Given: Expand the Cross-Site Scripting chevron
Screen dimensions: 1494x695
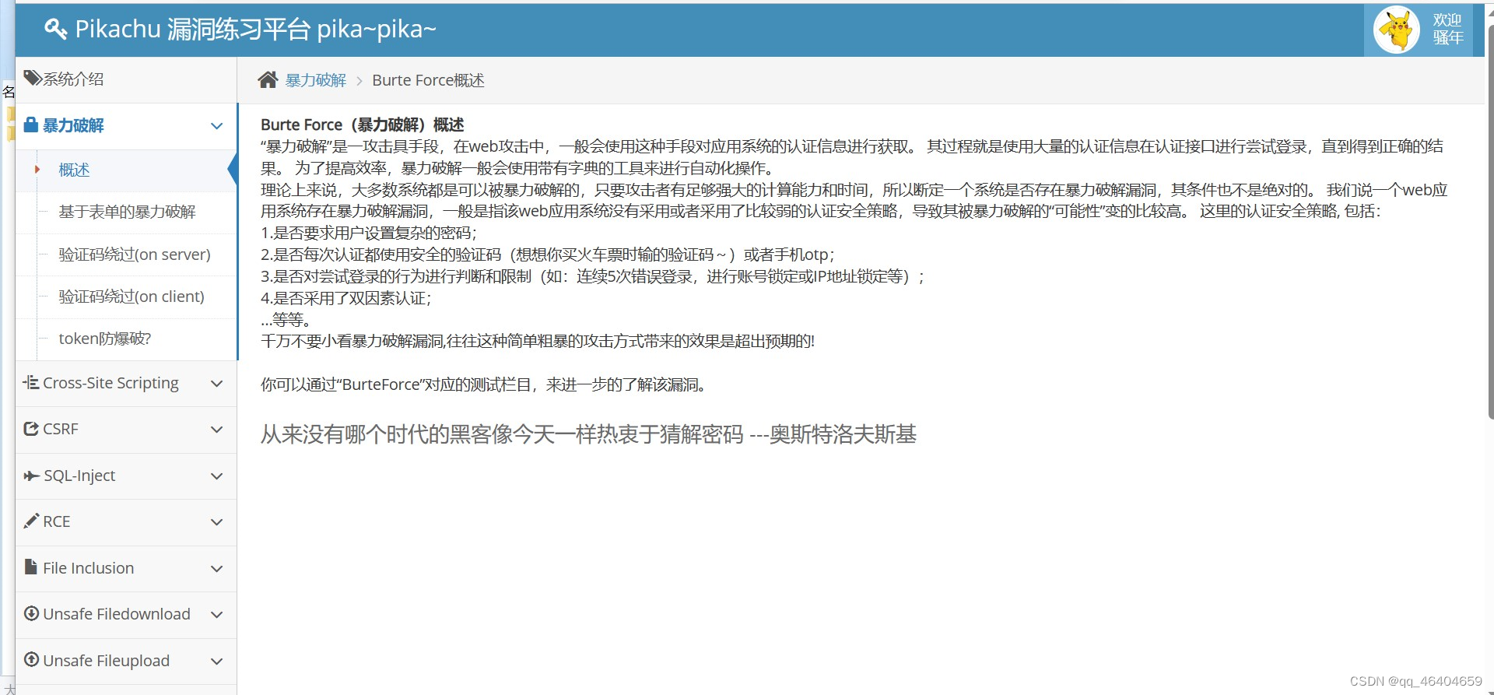Looking at the screenshot, I should pyautogui.click(x=217, y=384).
